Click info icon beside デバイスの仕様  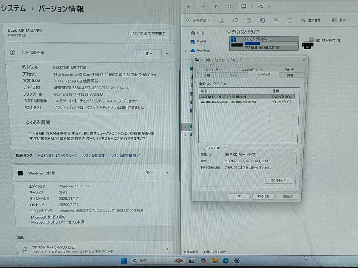pyautogui.click(x=12, y=53)
